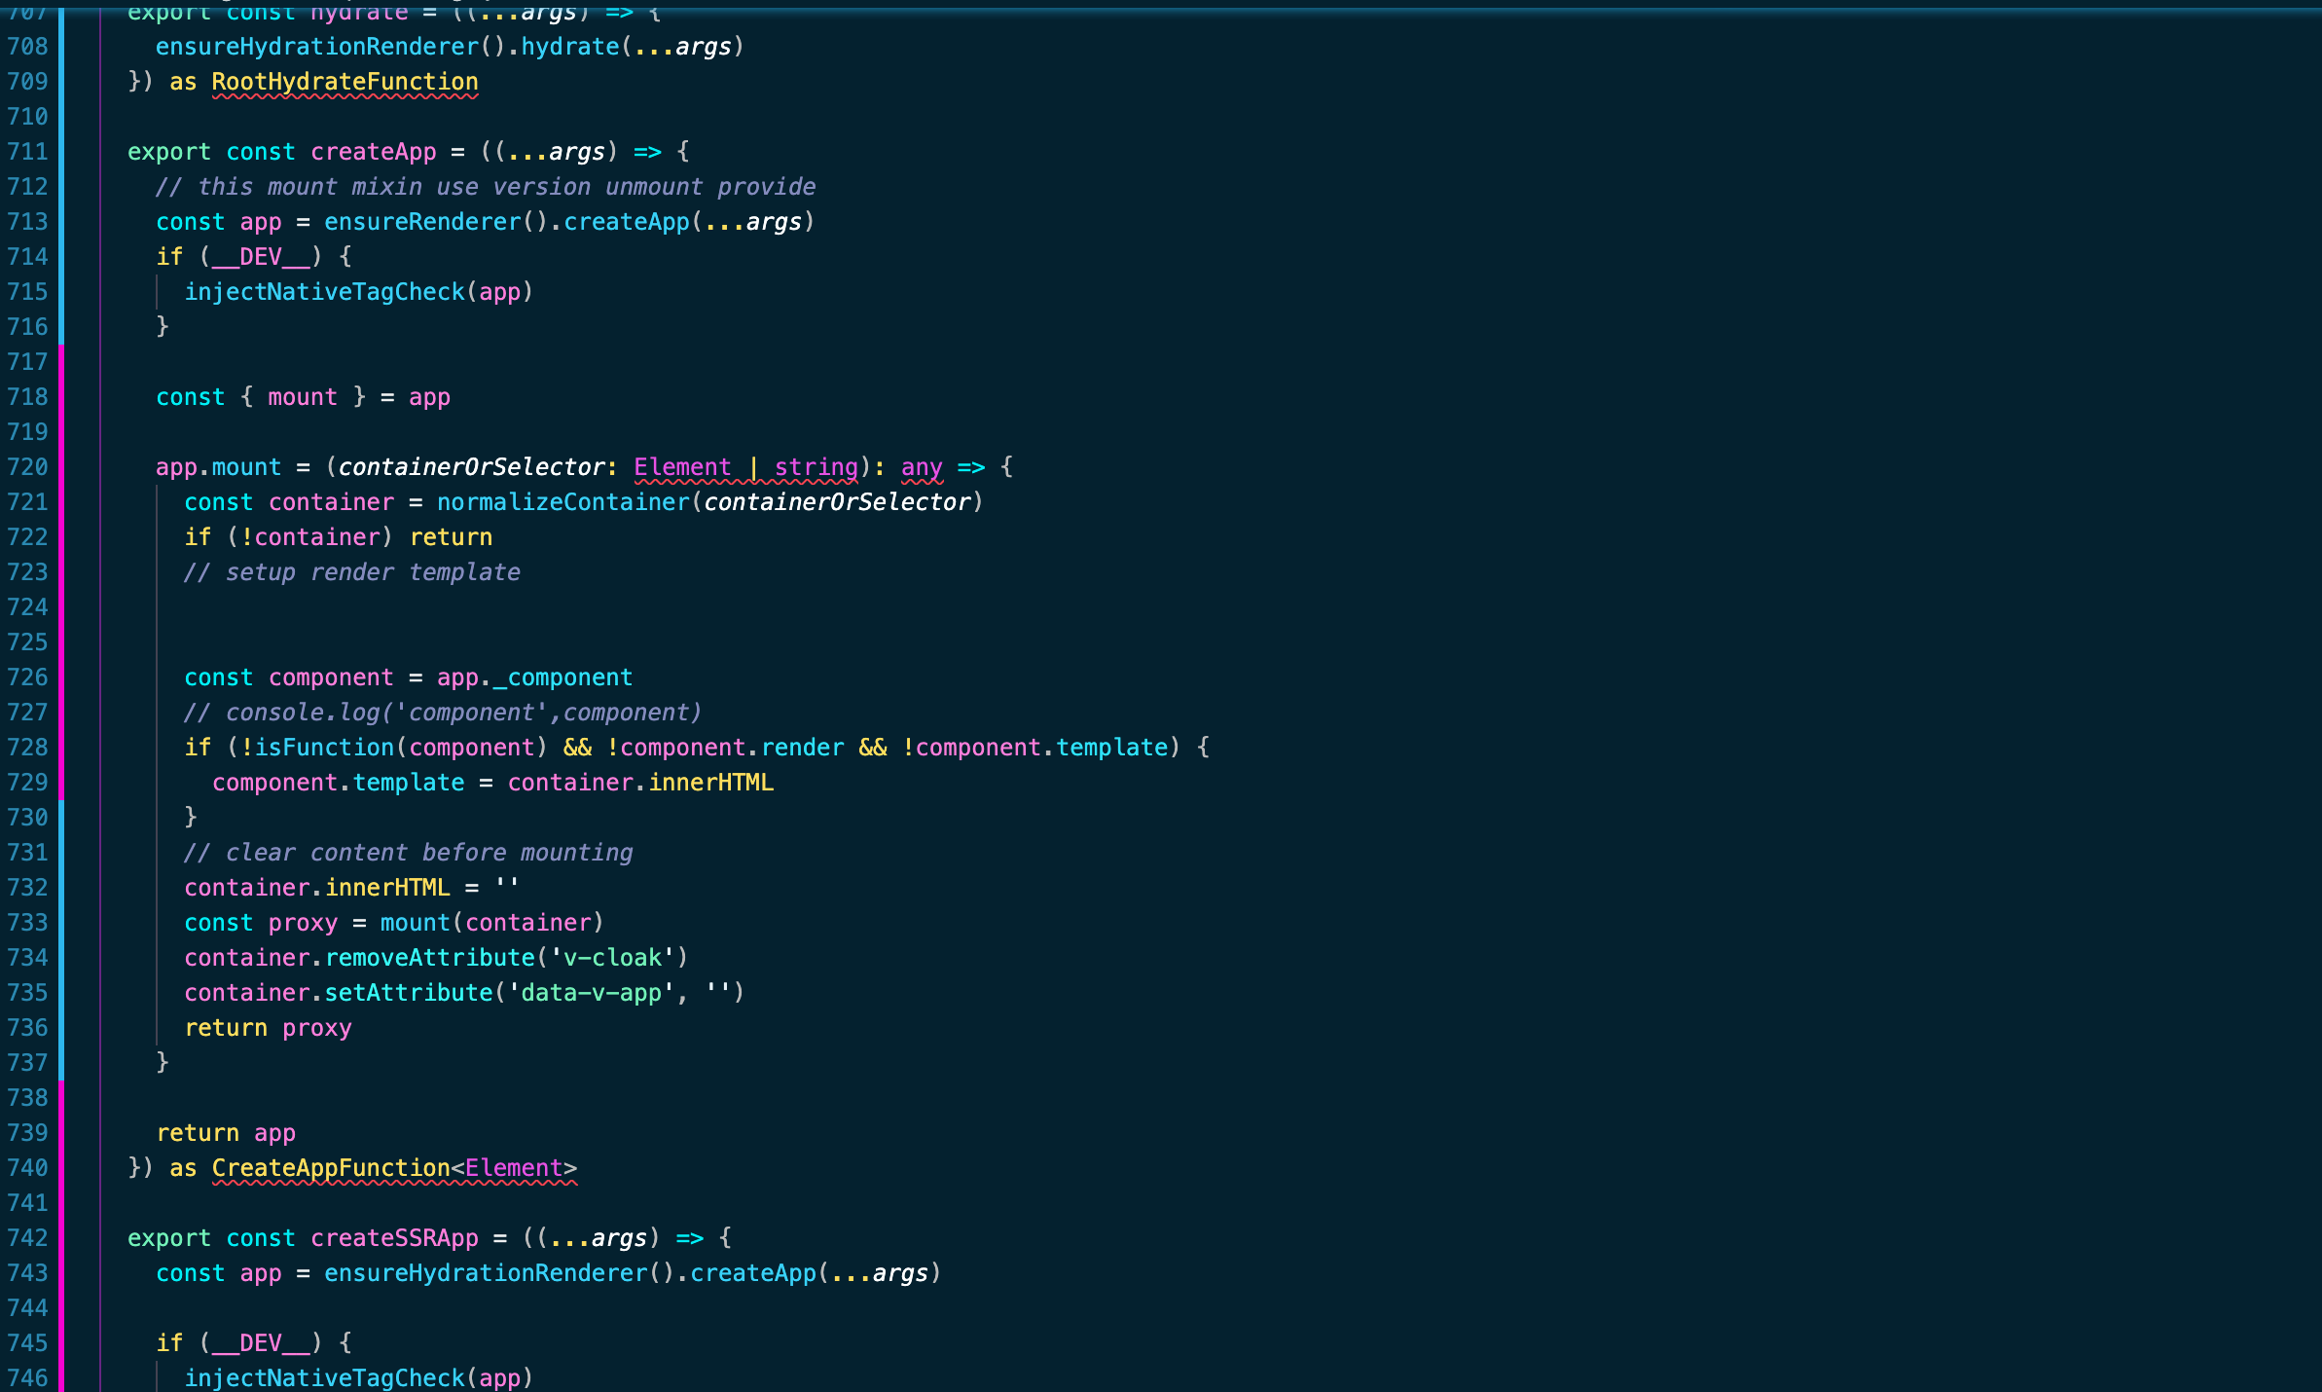Click setAttribute method on line 735
This screenshot has height=1392, width=2322.
tap(409, 993)
